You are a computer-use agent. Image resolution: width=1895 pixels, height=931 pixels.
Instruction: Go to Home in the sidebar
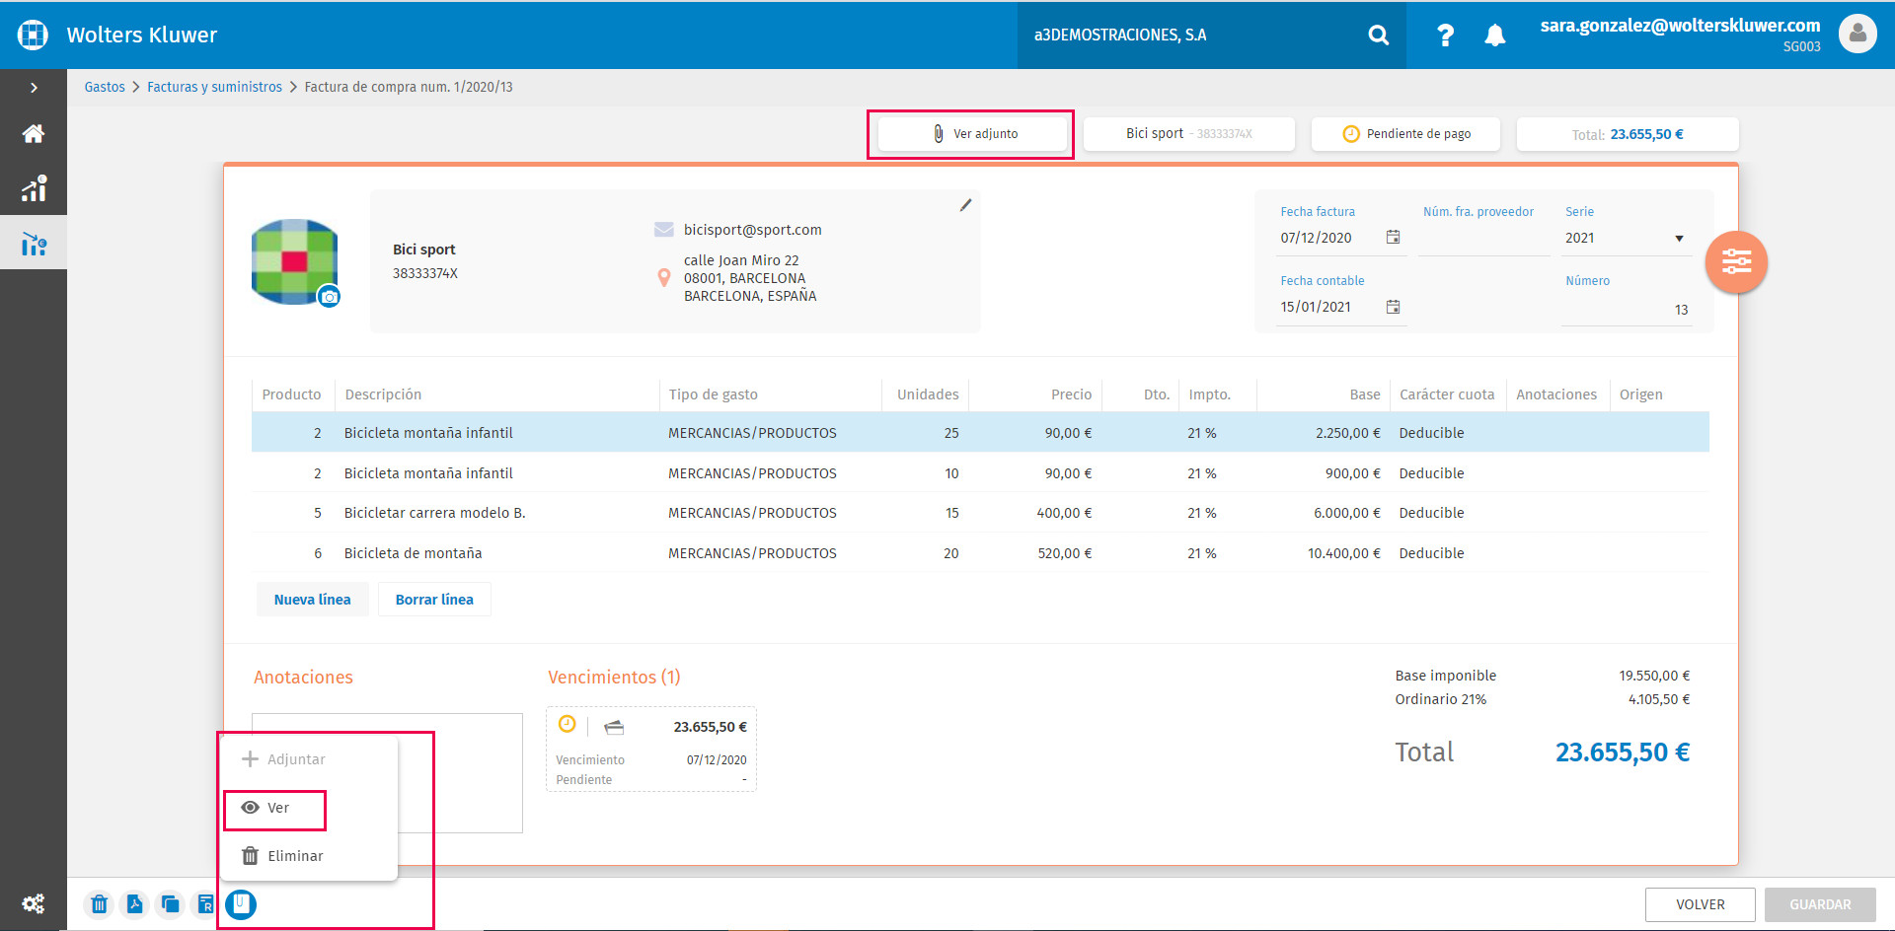coord(34,133)
